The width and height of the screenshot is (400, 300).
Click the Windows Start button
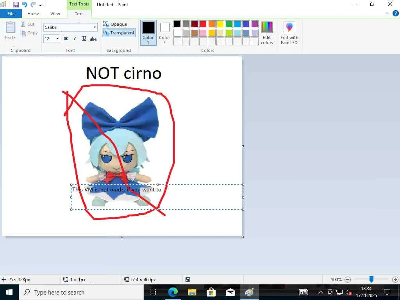[x=9, y=292]
